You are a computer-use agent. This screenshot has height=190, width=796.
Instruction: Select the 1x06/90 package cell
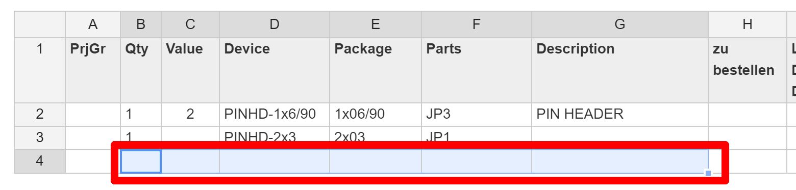tap(376, 114)
